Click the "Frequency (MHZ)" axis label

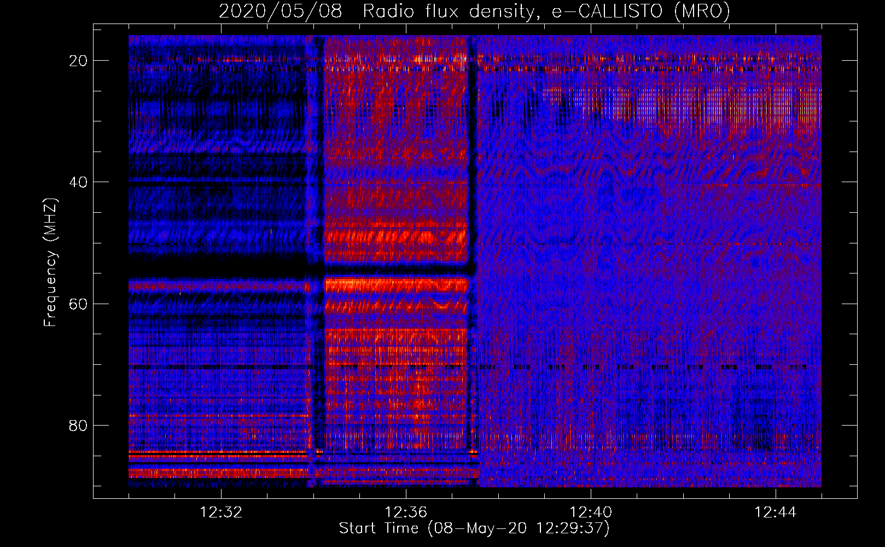click(x=50, y=263)
